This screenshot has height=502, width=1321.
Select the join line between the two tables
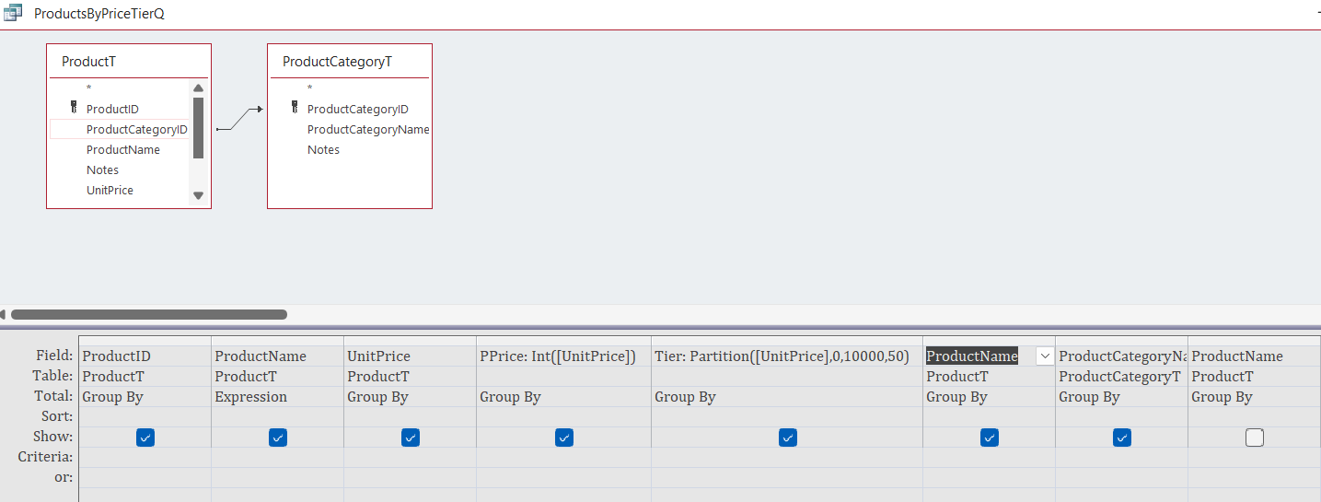[239, 120]
